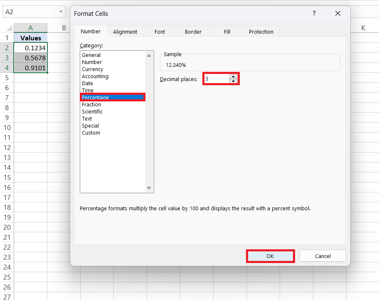
Task: Select Percentage category
Action: point(113,97)
